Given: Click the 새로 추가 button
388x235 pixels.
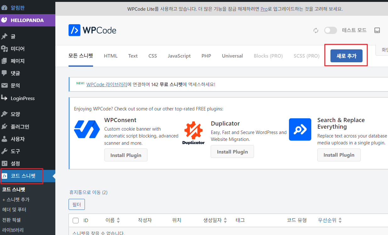Looking at the screenshot, I should [346, 56].
